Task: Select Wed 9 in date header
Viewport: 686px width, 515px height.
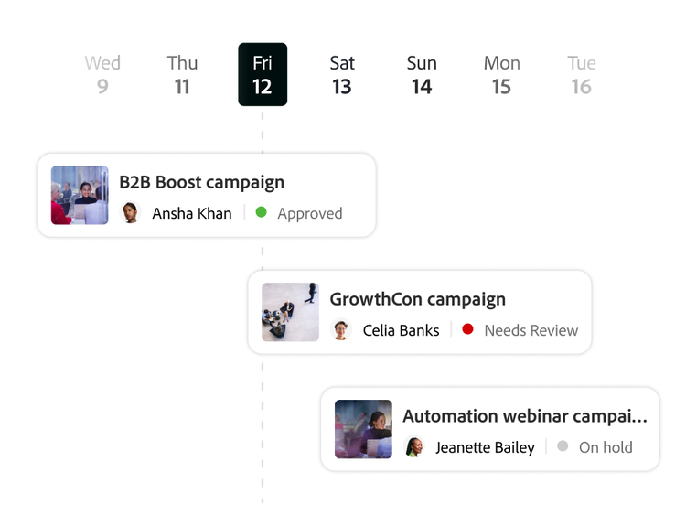Action: tap(102, 75)
